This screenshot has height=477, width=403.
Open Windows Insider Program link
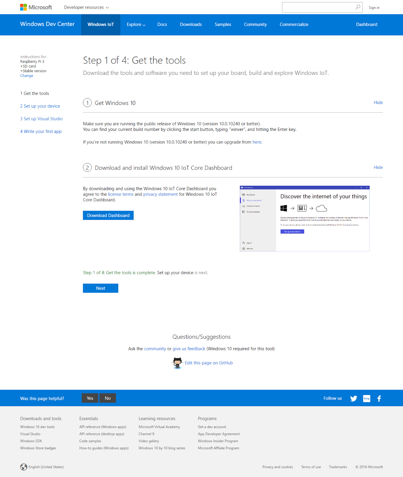click(218, 441)
